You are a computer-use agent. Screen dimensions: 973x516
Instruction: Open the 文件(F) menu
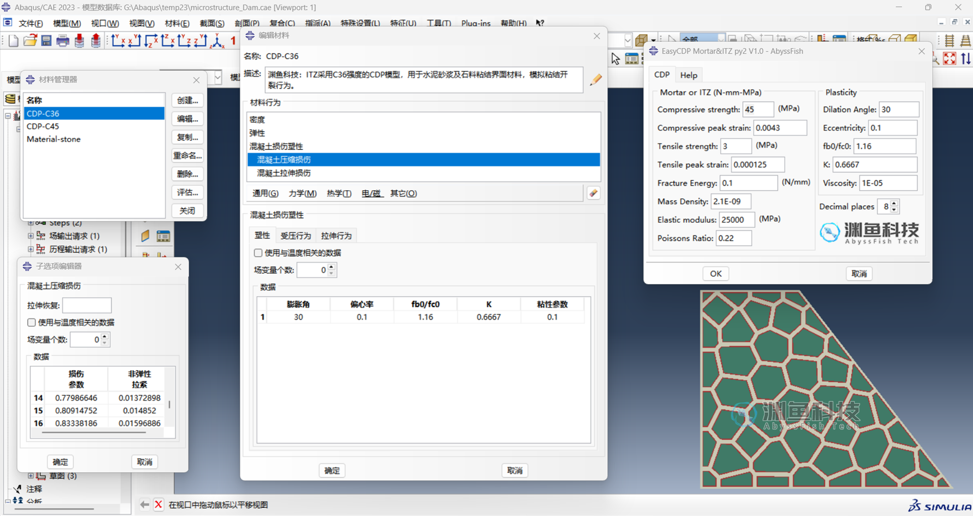(31, 23)
